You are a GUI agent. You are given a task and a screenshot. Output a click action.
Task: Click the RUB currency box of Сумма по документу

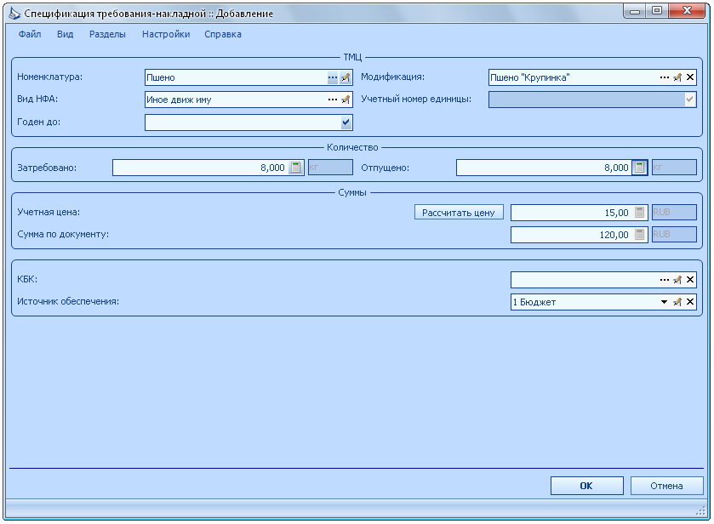coord(674,235)
